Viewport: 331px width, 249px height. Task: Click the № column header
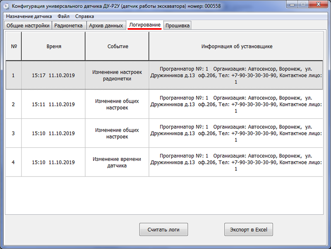14,46
